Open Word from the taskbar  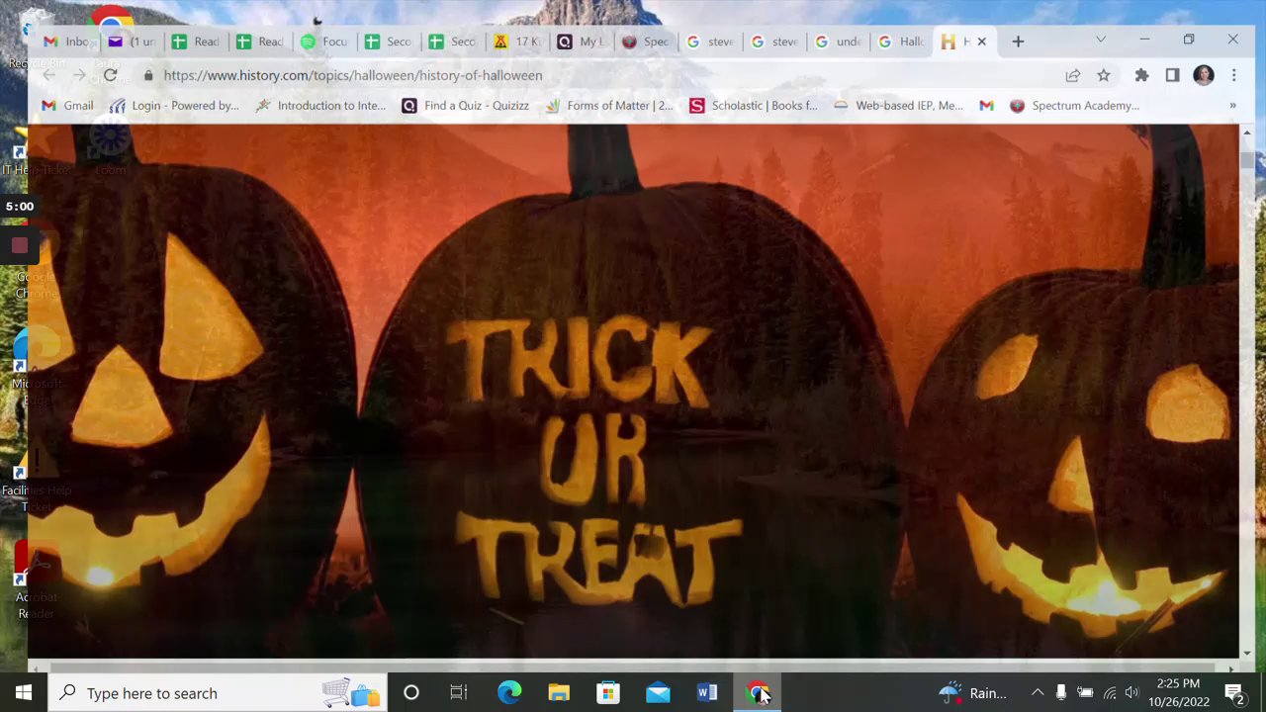707,693
